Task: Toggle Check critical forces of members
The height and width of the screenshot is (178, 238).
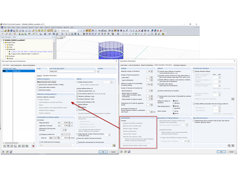Action: (x=158, y=91)
